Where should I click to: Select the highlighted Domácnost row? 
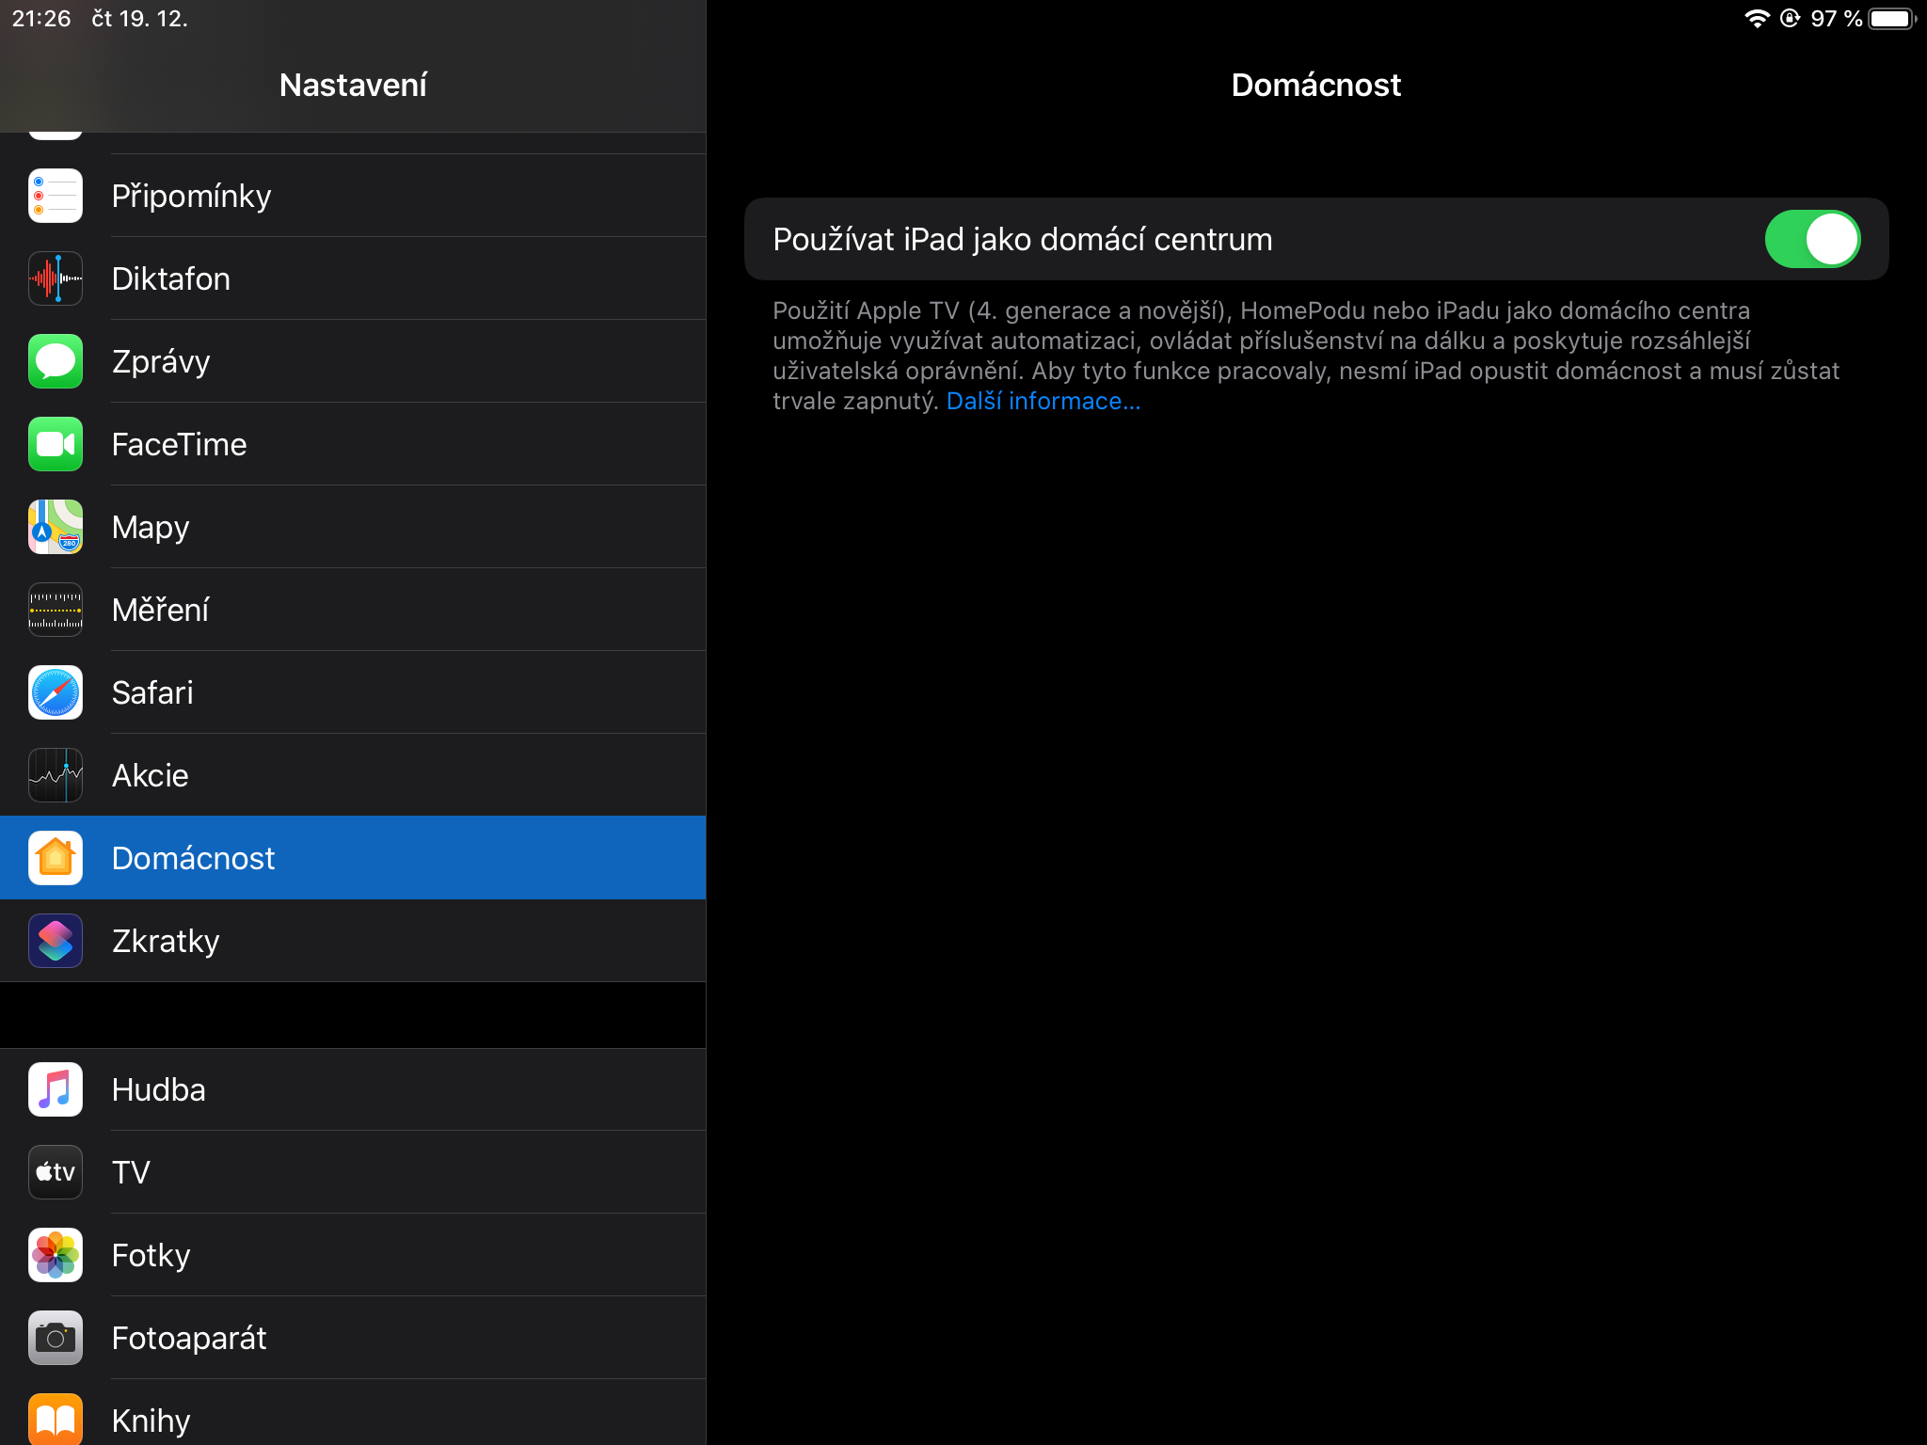click(353, 858)
